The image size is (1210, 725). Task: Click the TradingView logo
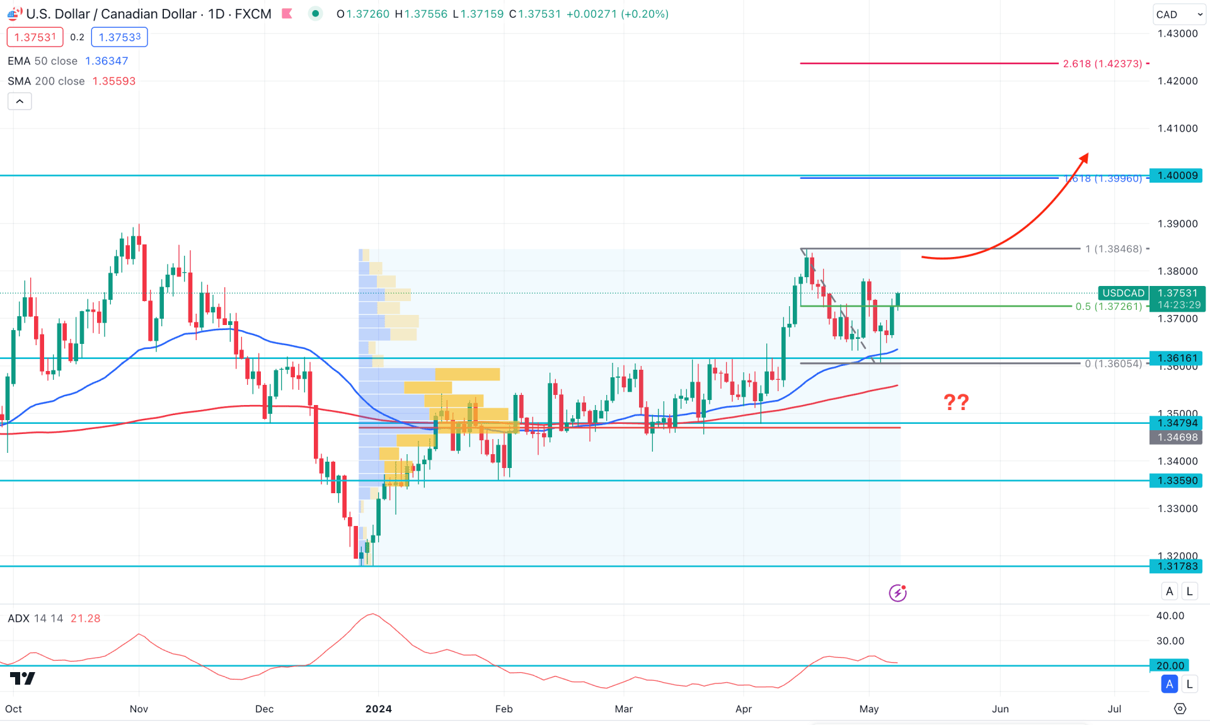pos(23,678)
